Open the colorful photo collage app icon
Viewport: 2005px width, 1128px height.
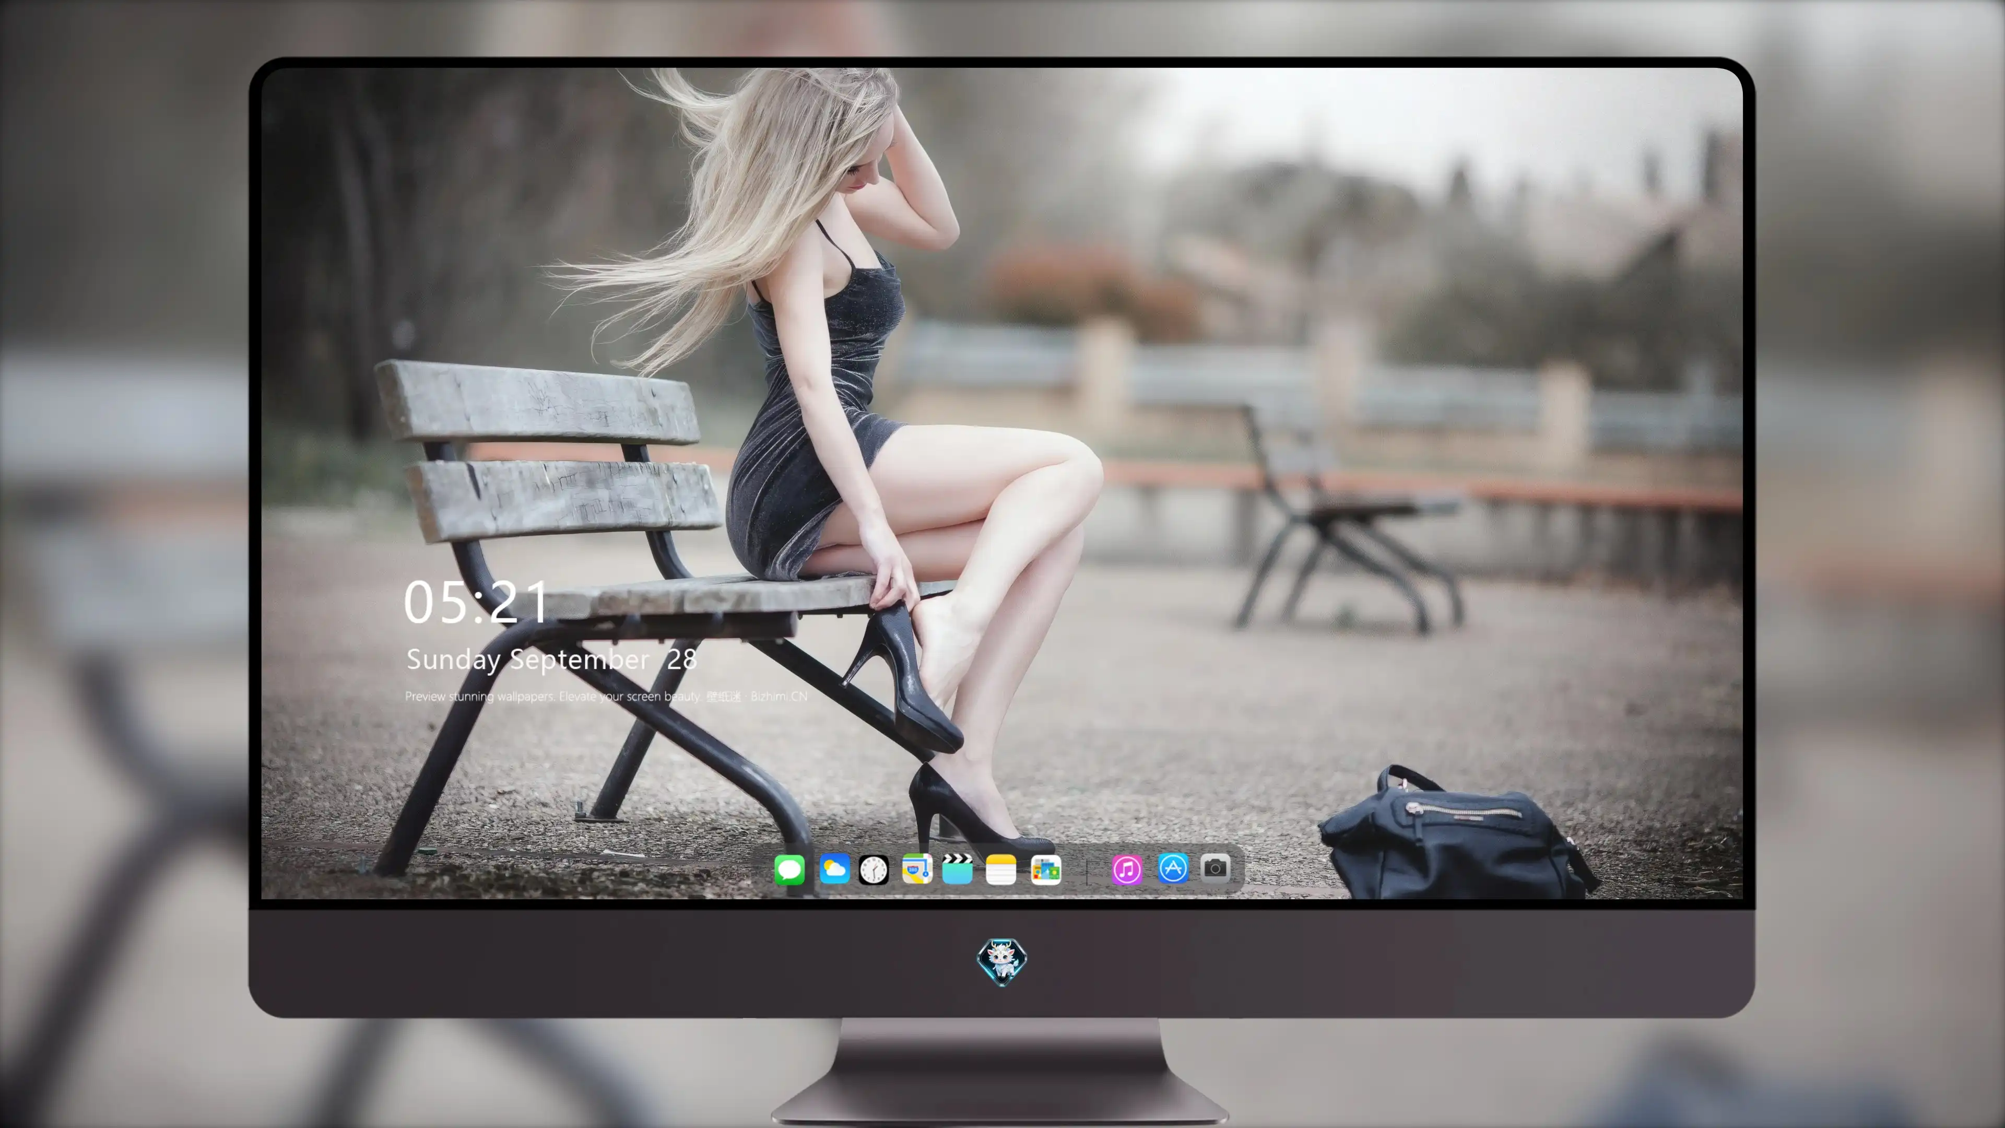tap(1045, 869)
